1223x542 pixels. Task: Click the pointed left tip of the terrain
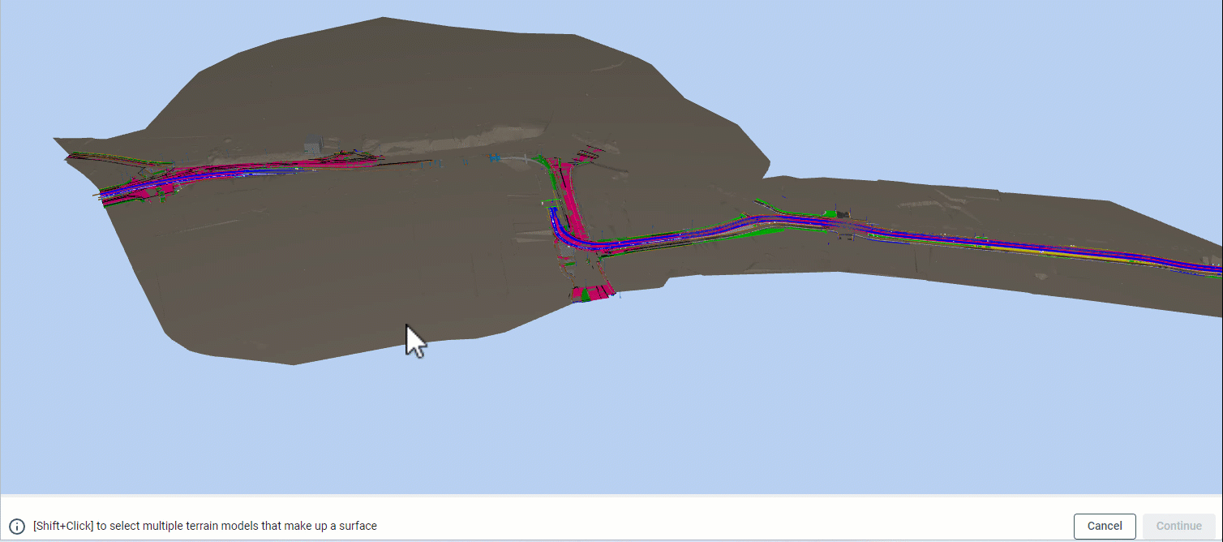(57, 140)
